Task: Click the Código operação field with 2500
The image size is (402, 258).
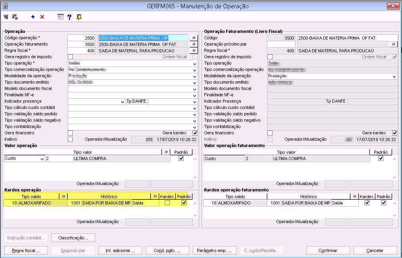Action: pos(82,38)
